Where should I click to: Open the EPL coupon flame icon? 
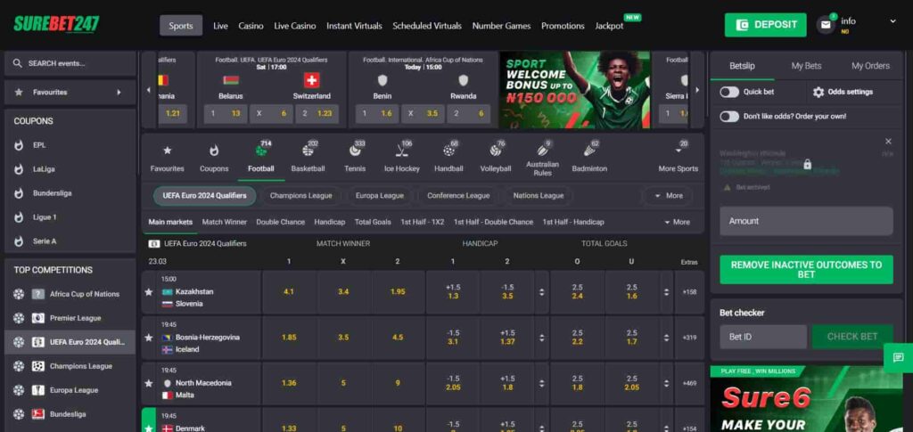point(19,145)
